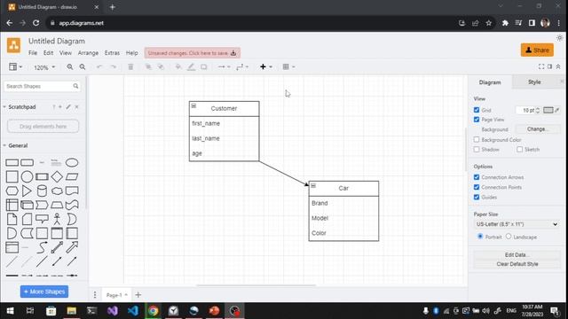
Task: Select the Ellipse shape in General
Action: click(72, 163)
